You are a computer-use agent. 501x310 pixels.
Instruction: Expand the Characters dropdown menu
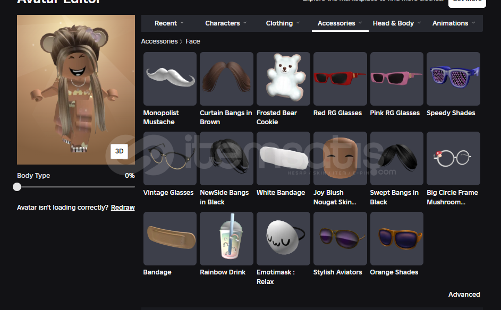pos(226,23)
